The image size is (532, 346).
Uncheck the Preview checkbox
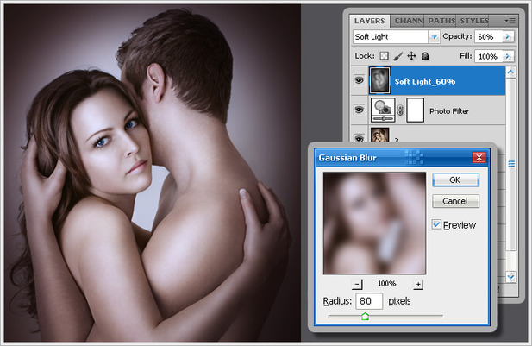(x=436, y=224)
